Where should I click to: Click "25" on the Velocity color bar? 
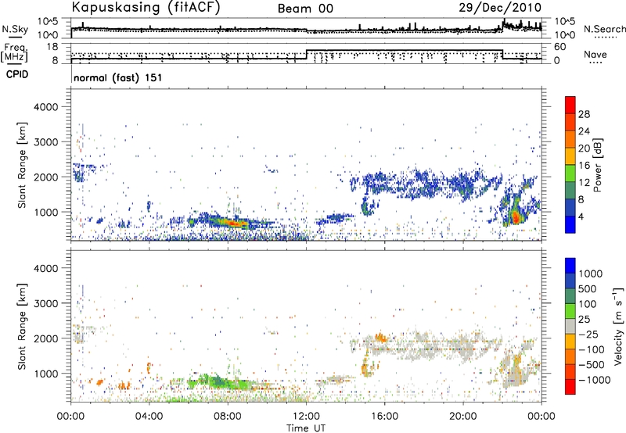tap(585, 320)
